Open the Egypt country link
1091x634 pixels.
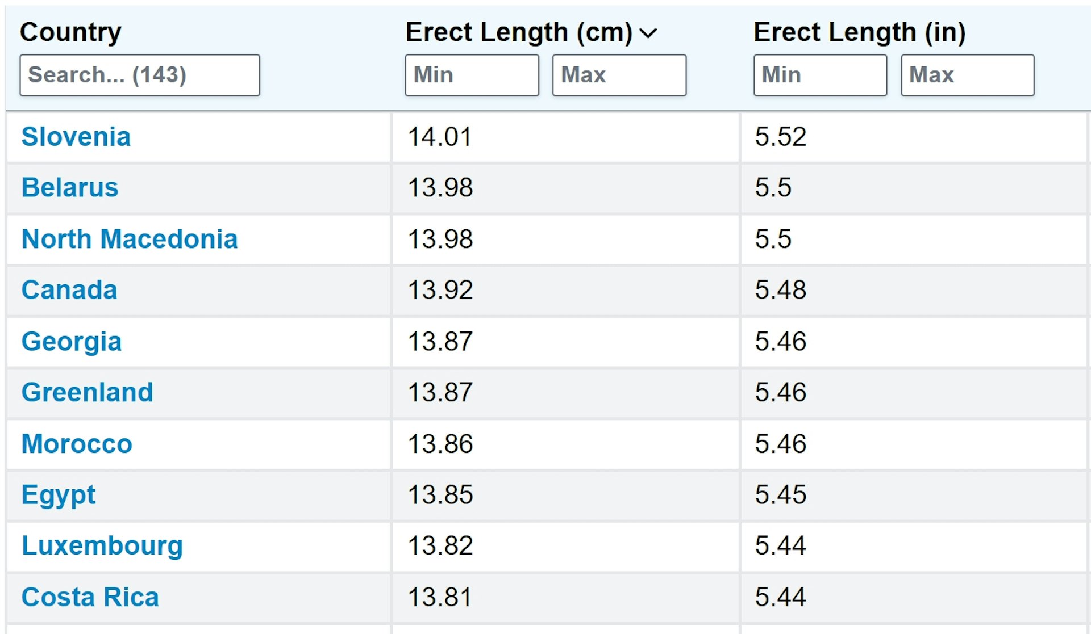coord(59,496)
